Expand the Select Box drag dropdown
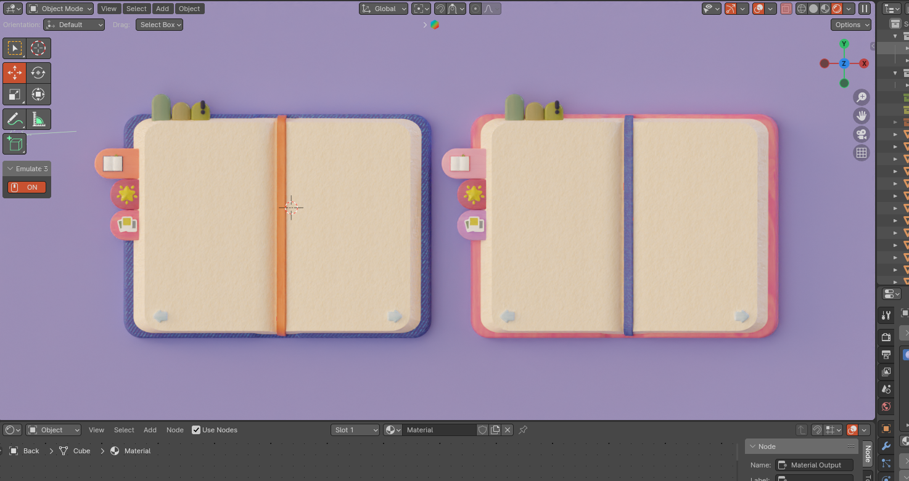 point(159,25)
